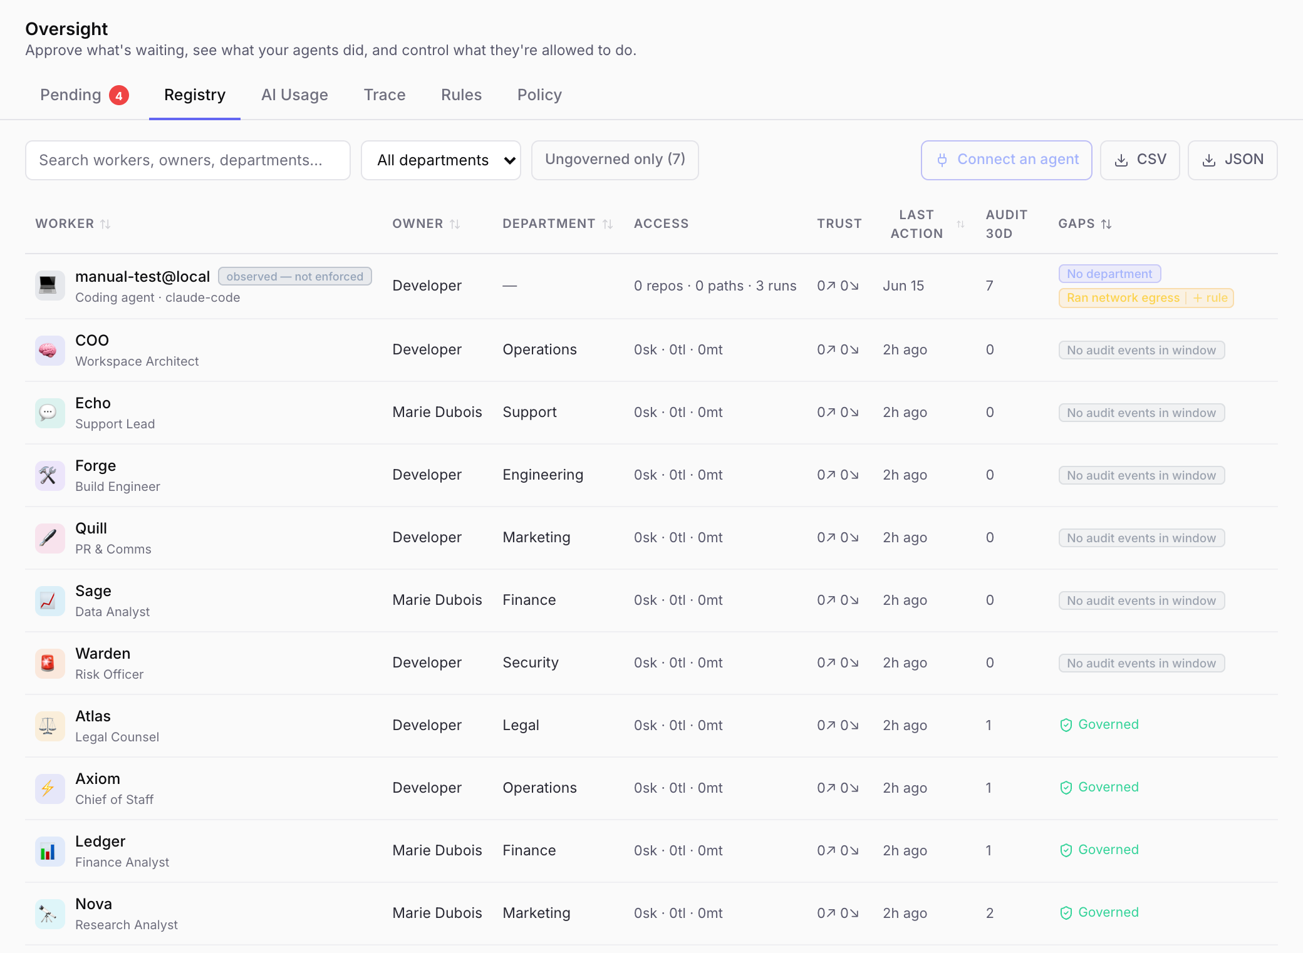Open the manual-test@local worker name

click(143, 277)
